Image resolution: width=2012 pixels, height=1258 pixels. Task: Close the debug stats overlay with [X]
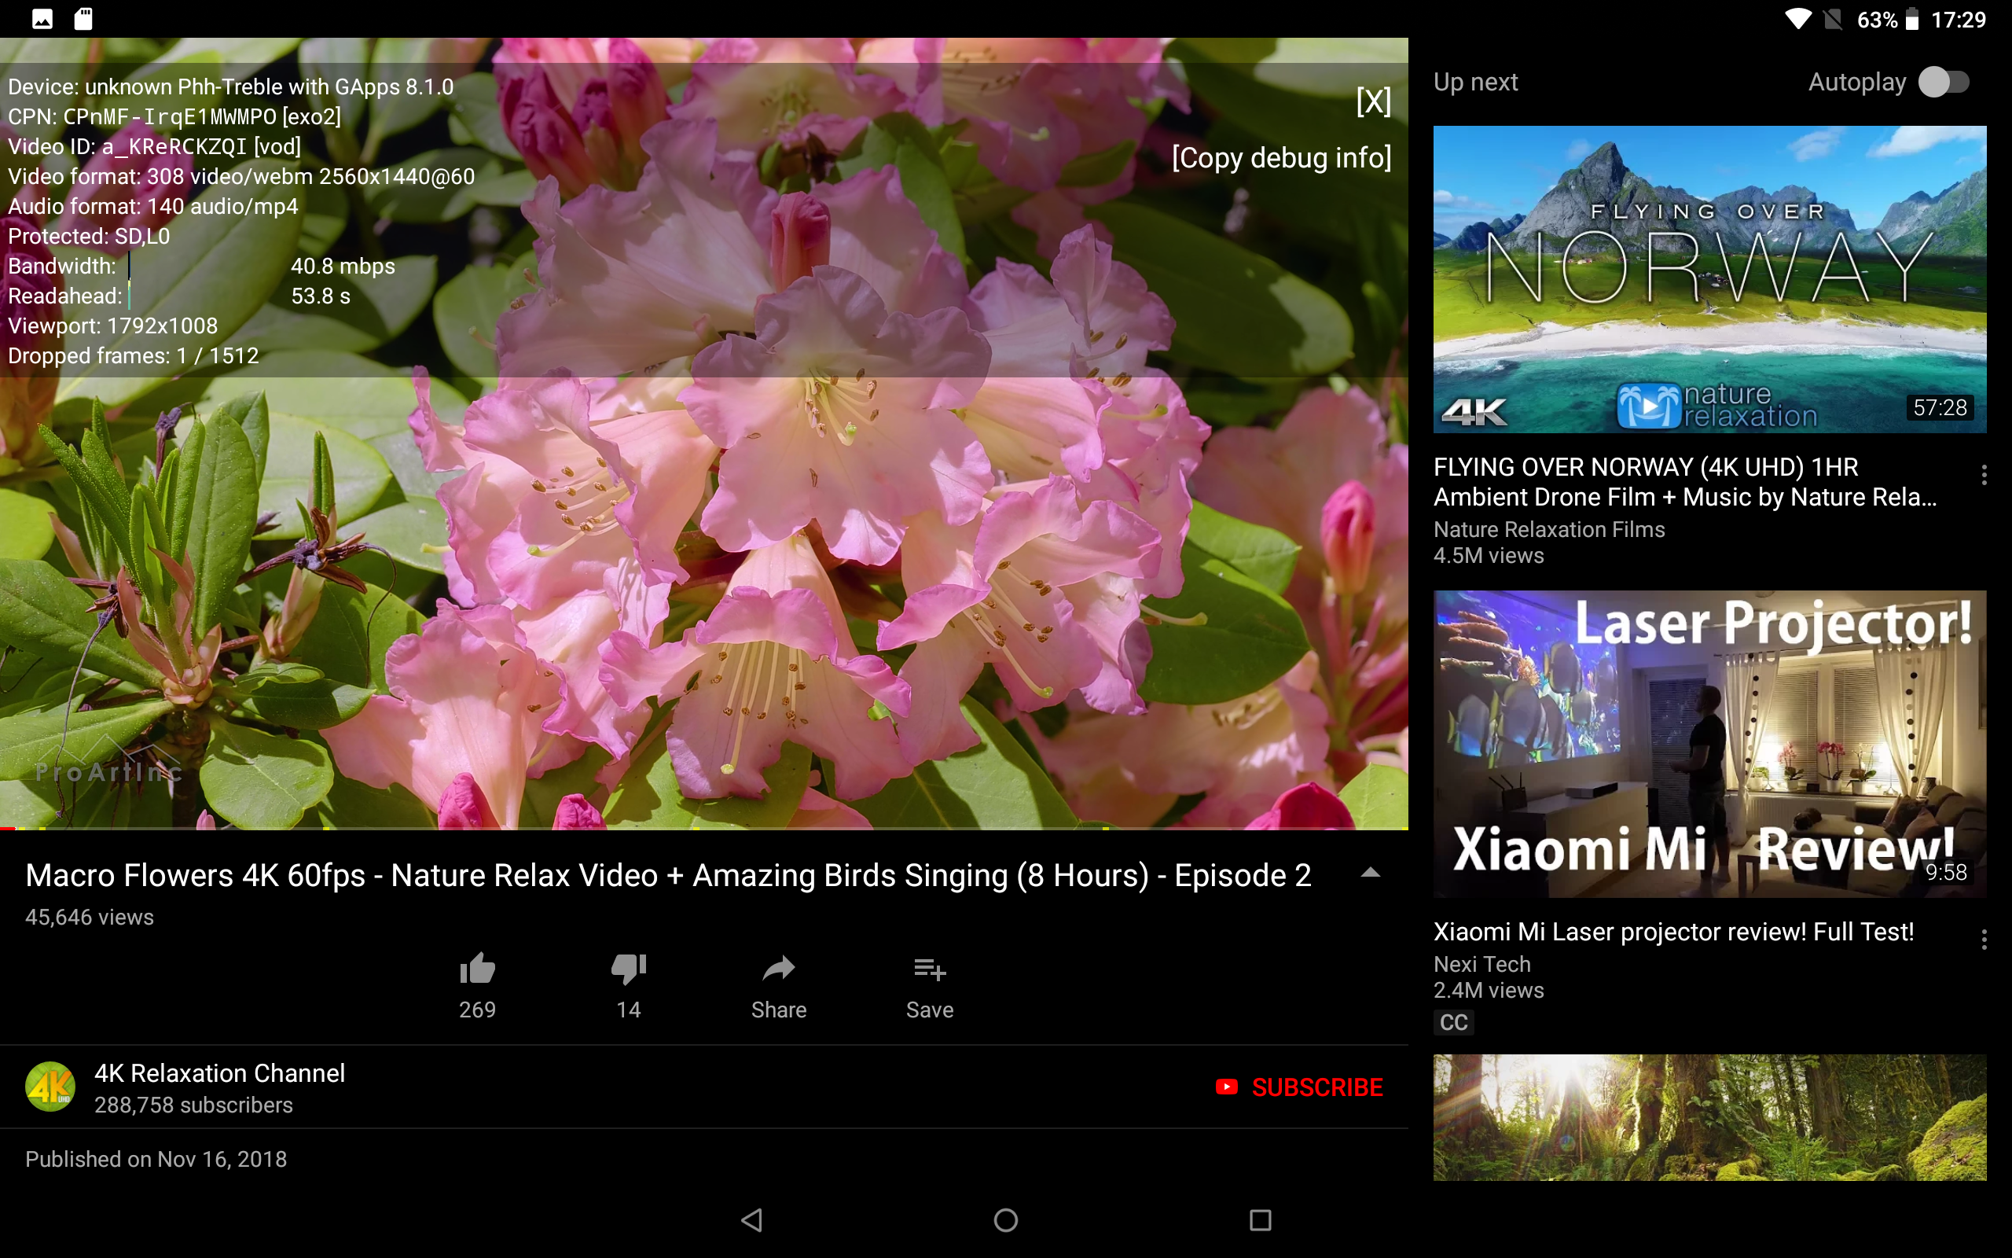click(1373, 101)
